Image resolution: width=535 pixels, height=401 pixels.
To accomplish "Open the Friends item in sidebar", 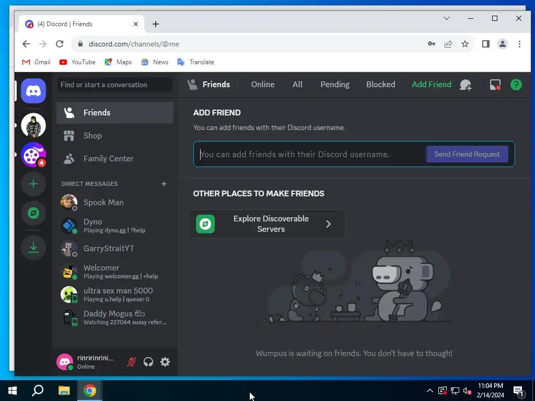I will click(115, 113).
